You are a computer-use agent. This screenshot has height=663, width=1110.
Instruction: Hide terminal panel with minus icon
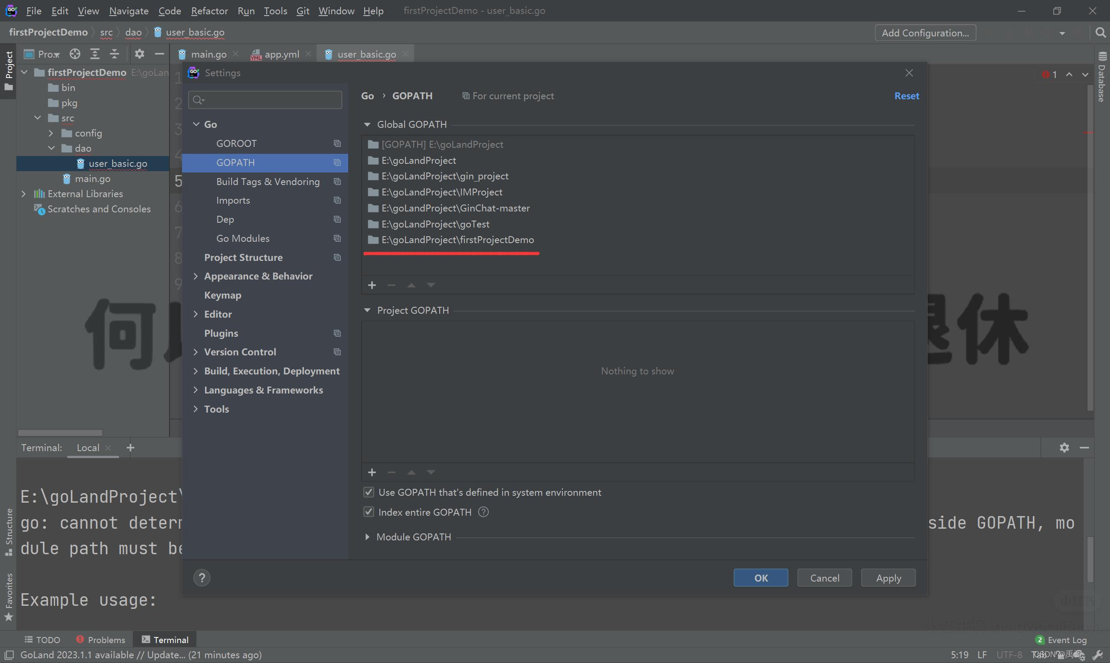[x=1084, y=448]
